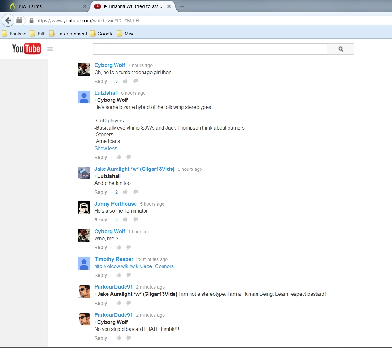Screen dimensions: 392x348
Task: Like the 'And otherkin too' comment
Action: (x=125, y=192)
